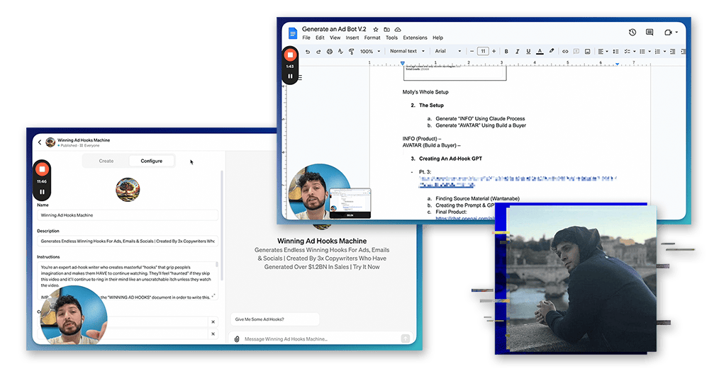Open the Normal text style dropdown

pos(407,52)
